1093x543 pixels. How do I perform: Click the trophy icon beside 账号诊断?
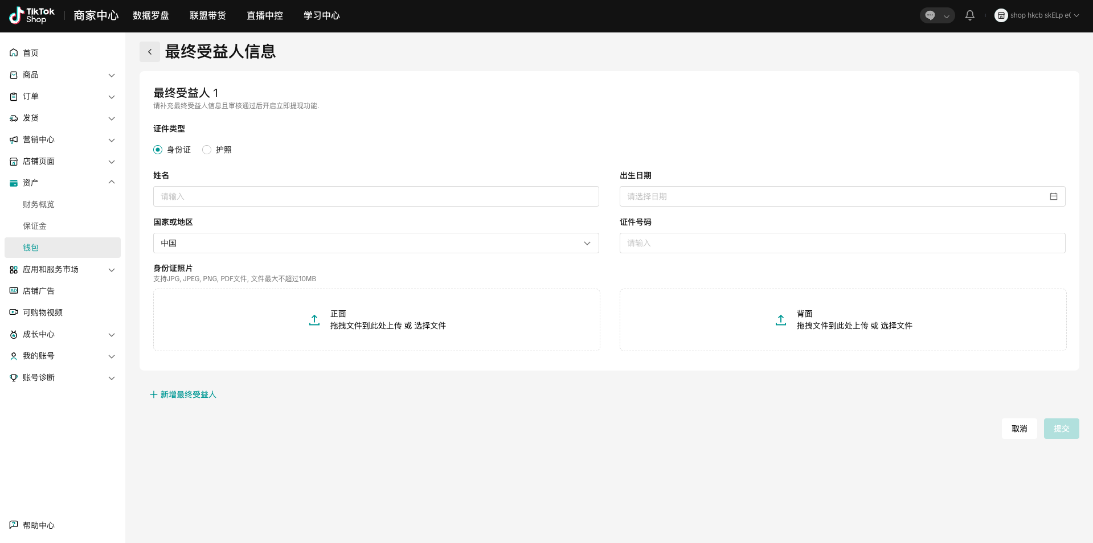pos(14,377)
